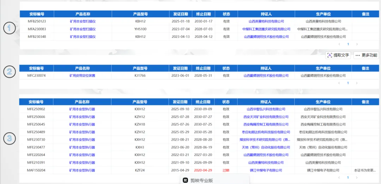Open holder link 镇江中煤电子有限公司

point(266,170)
